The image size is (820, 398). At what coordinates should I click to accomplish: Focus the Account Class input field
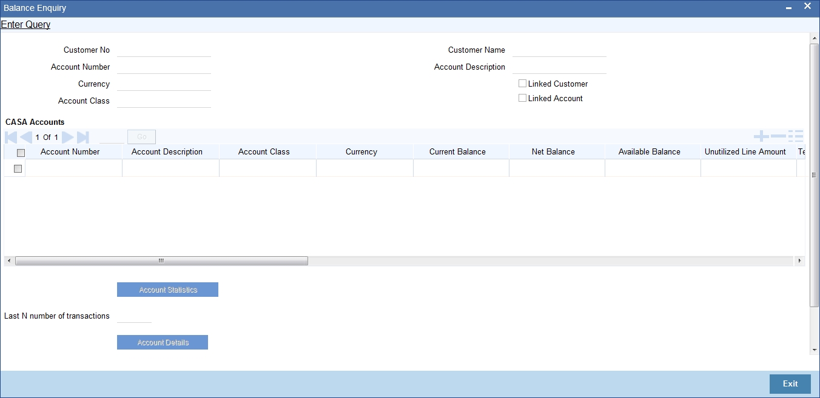164,101
